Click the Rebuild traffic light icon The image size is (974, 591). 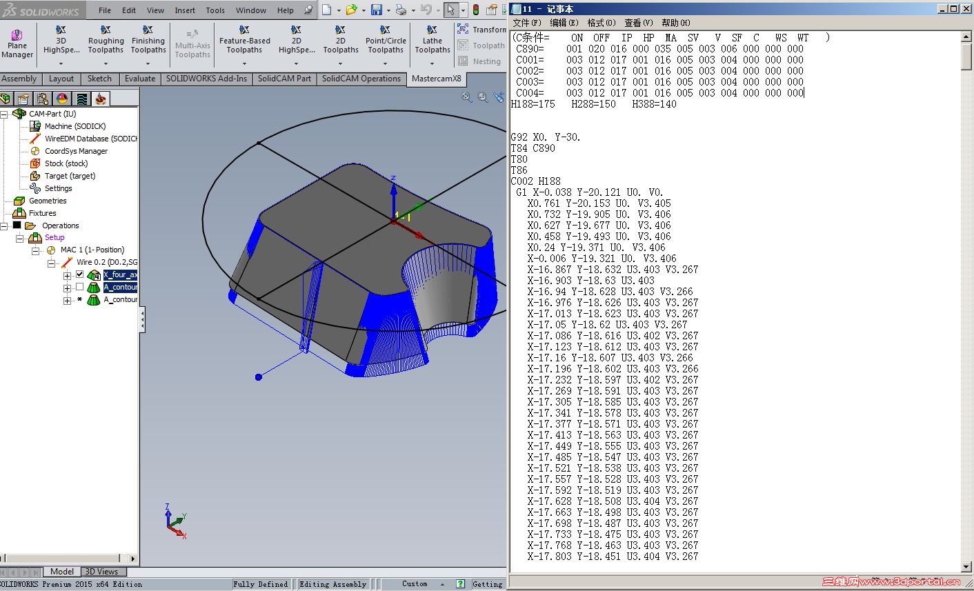[476, 10]
